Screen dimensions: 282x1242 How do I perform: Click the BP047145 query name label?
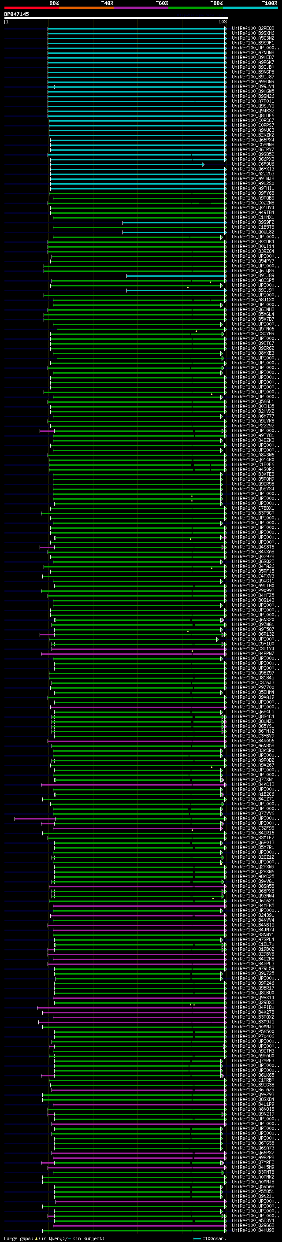16,14
